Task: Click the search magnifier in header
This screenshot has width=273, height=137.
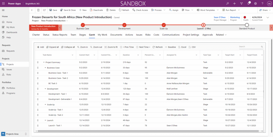Action: 227,3
